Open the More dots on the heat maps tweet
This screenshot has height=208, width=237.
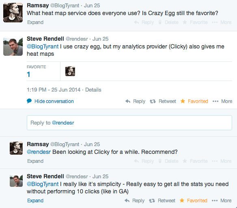215,101
